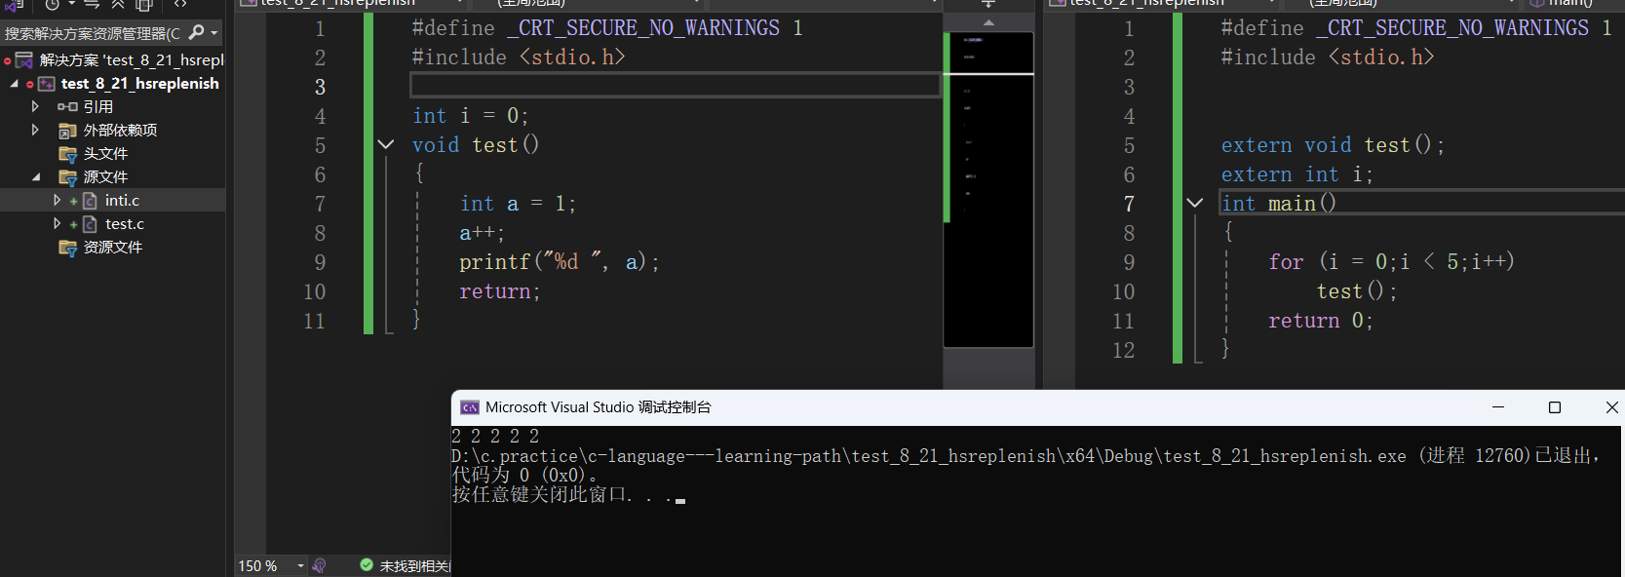Click the '2 2 2 2 2' console output
Viewport: 1625px width, 577px height.
pyautogui.click(x=495, y=436)
